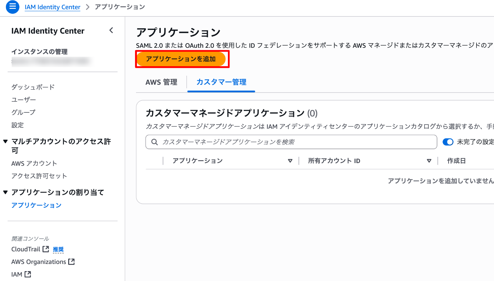Viewport: 494px width, 281px height.
Task: Click the CloudTrail external link icon
Action: [46, 249]
